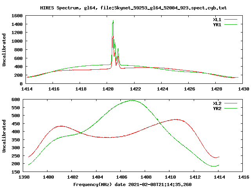Viewport: 251px width, 188px height.
Task: Click the green YR1 legend line sample
Action: pyautogui.click(x=231, y=25)
